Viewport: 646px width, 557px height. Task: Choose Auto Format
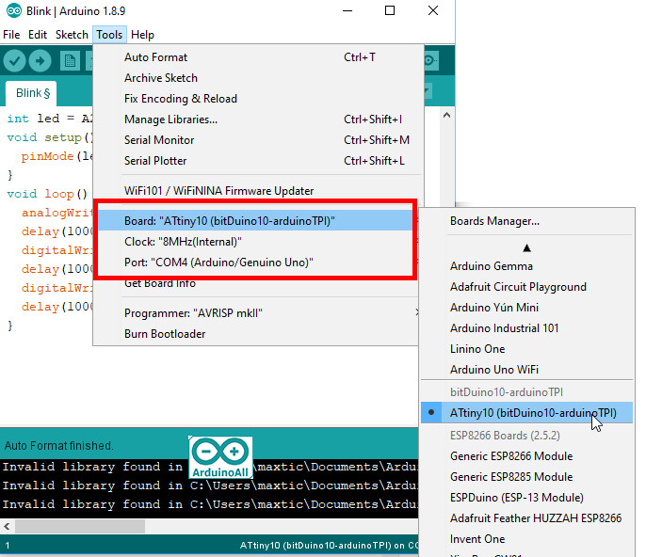point(259,57)
